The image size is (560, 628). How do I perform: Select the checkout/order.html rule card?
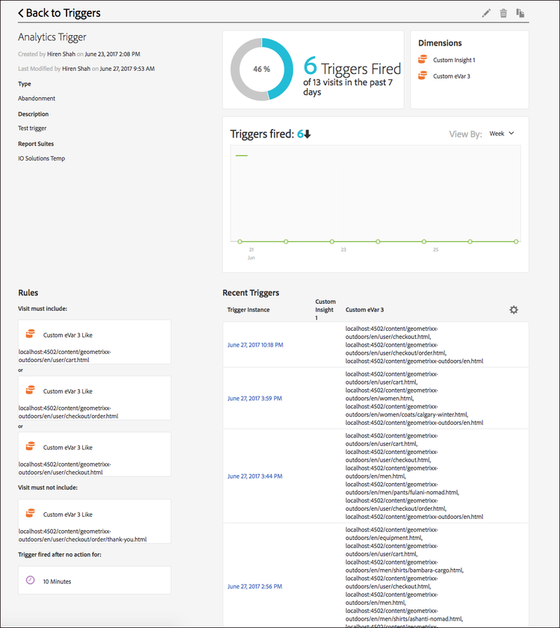tap(95, 399)
